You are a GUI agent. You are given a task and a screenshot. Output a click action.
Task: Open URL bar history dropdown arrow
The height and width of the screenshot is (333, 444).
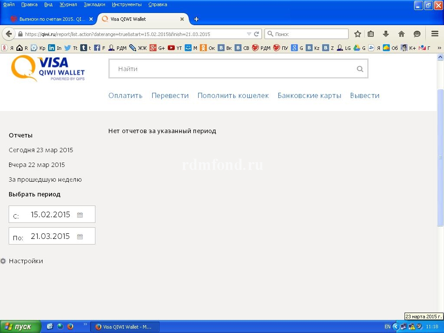pos(249,34)
